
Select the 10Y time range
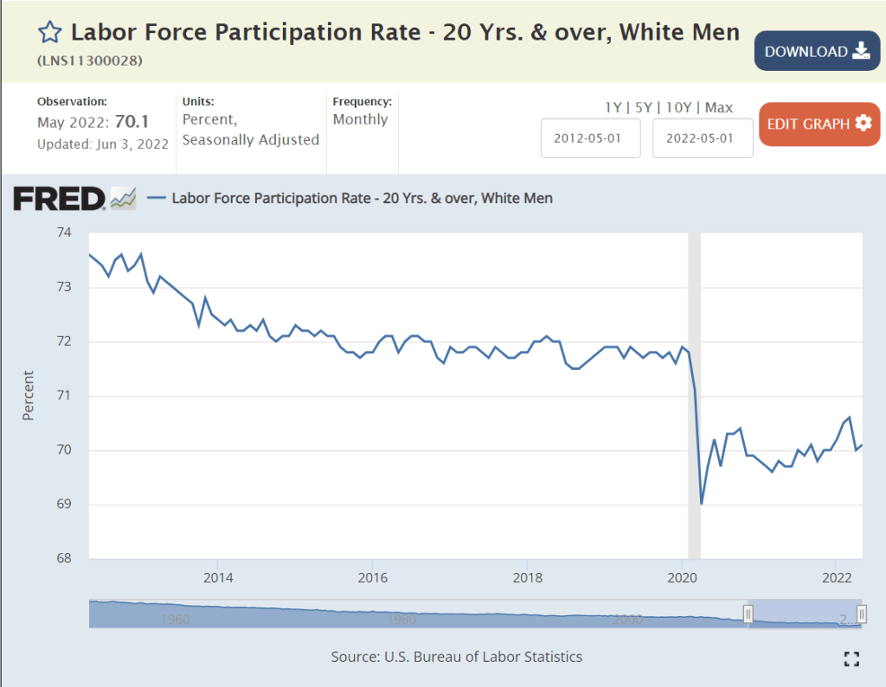coord(681,107)
